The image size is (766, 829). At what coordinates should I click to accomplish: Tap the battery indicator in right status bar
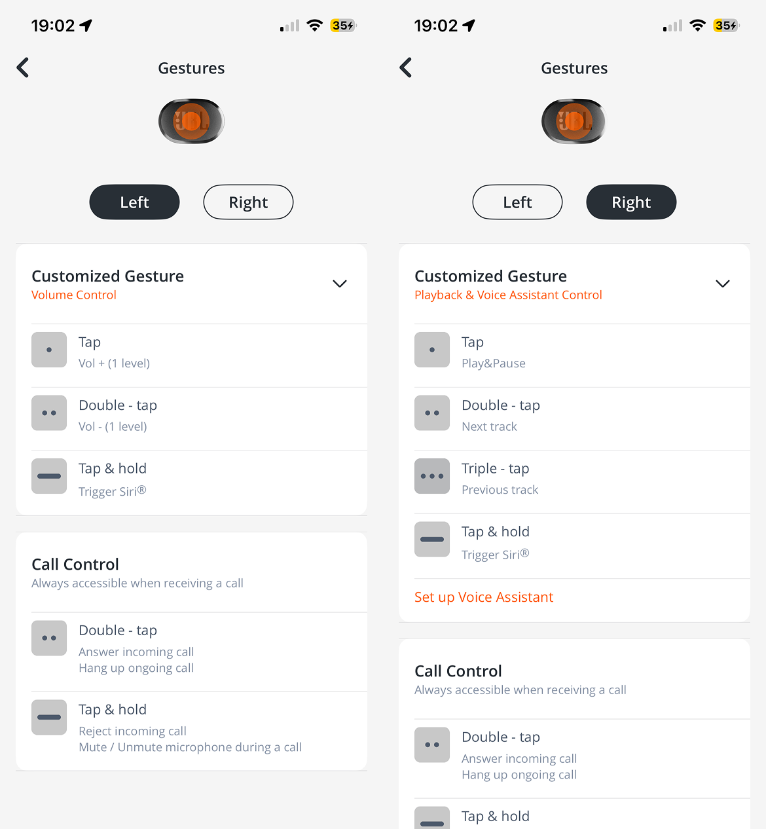[725, 26]
